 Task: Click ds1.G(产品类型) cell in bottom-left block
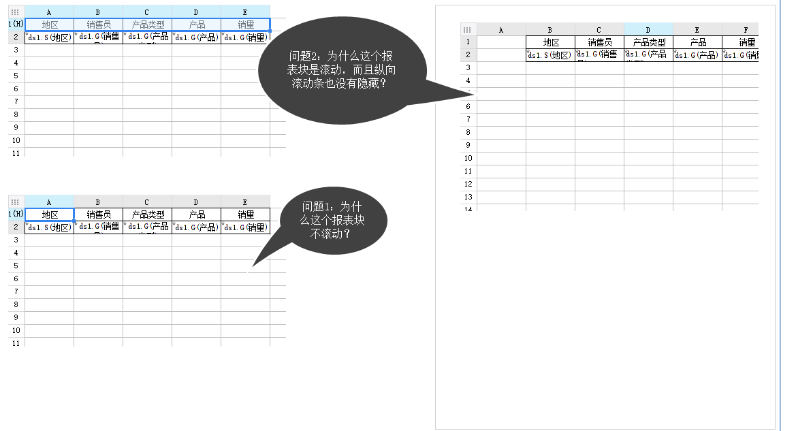pos(147,227)
